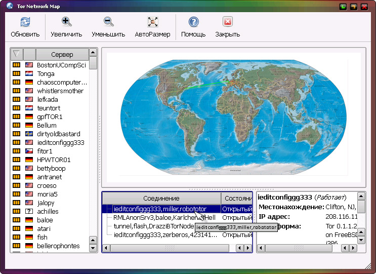Select circuit ieditconfiggg333,zerberos,423141
The width and height of the screenshot is (376, 274).
tap(165, 234)
